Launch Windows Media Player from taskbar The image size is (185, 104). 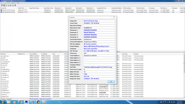tap(14, 102)
